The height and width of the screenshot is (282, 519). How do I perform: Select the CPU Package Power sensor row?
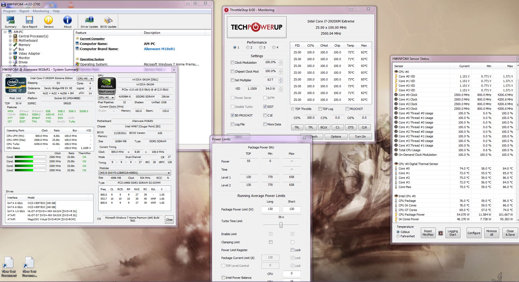tap(454, 215)
